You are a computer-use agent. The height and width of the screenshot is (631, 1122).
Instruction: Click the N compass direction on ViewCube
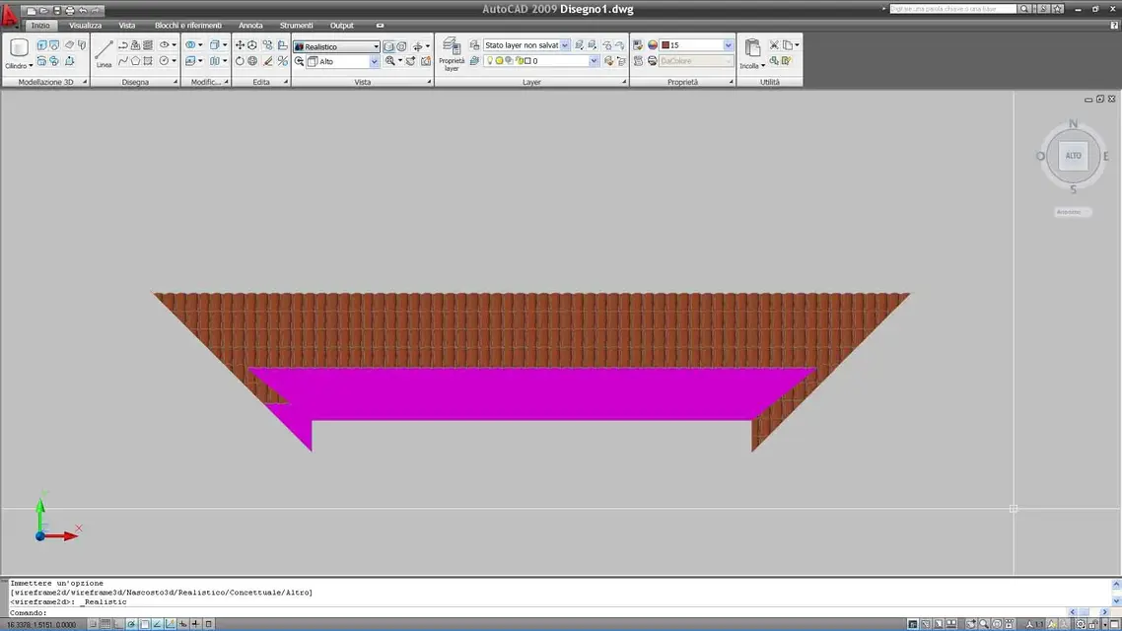[x=1073, y=124]
